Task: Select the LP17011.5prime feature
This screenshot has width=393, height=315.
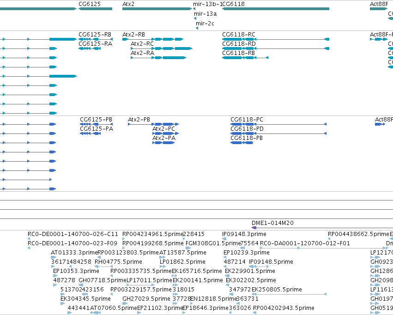Action: [140, 285]
